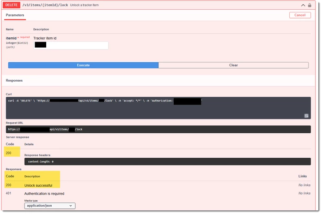Click the red DELETE method badge
This screenshot has height=214, width=322.
11,5
